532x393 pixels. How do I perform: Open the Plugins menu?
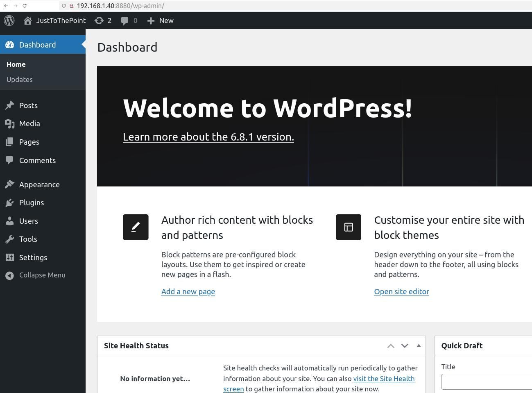32,203
